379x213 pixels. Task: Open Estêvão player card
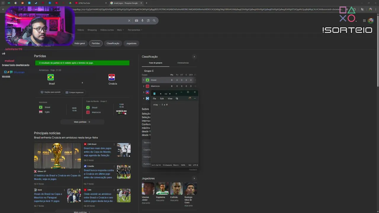pyautogui.click(x=176, y=192)
